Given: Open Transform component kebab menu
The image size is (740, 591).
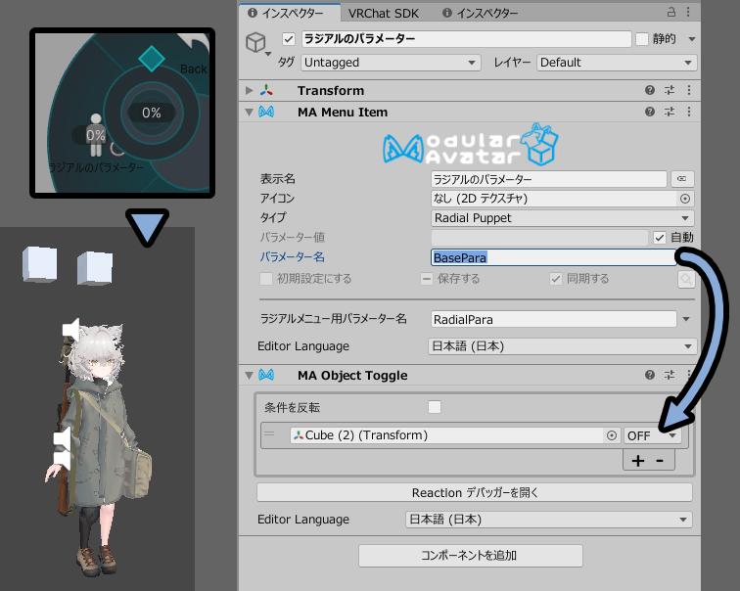Looking at the screenshot, I should click(x=689, y=90).
